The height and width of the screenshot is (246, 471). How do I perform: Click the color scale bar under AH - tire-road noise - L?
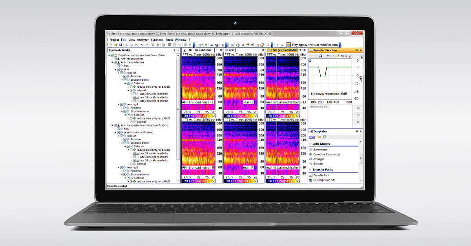click(199, 116)
